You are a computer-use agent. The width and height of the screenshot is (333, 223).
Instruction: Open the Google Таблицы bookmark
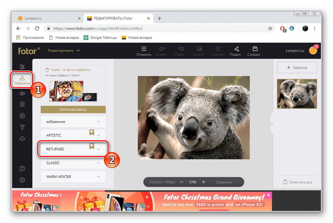[x=100, y=37]
